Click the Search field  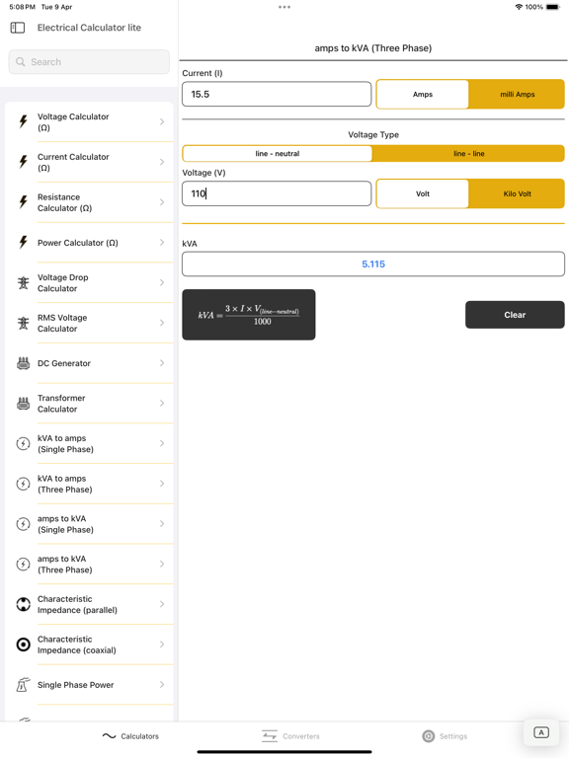pyautogui.click(x=89, y=62)
